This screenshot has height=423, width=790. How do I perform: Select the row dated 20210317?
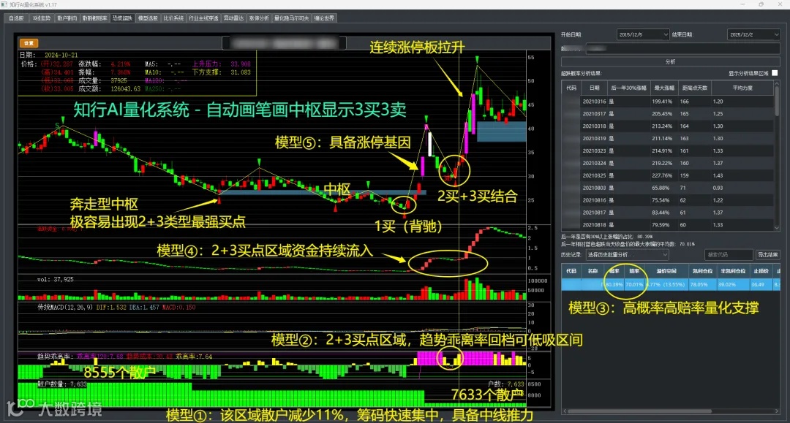[x=668, y=114]
